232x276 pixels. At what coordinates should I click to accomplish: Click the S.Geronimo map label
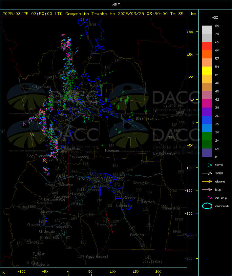[173, 105]
